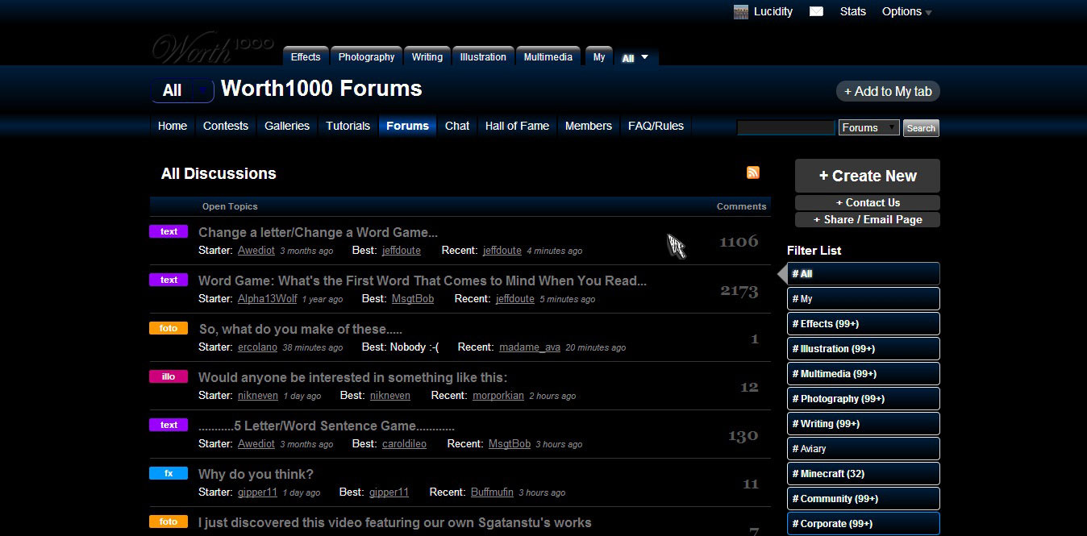1087x536 pixels.
Task: Select the # My filter
Action: pos(864,298)
